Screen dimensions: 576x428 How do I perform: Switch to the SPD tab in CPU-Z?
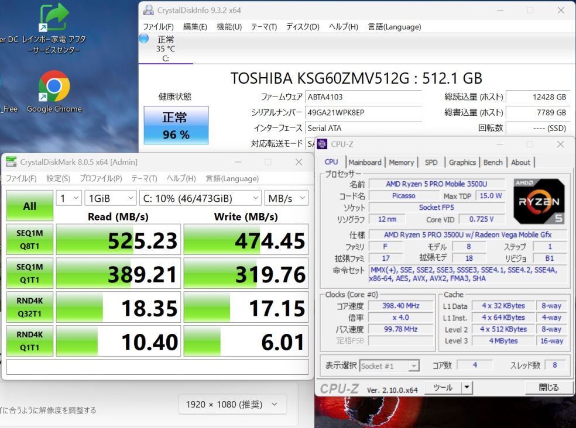coord(431,162)
